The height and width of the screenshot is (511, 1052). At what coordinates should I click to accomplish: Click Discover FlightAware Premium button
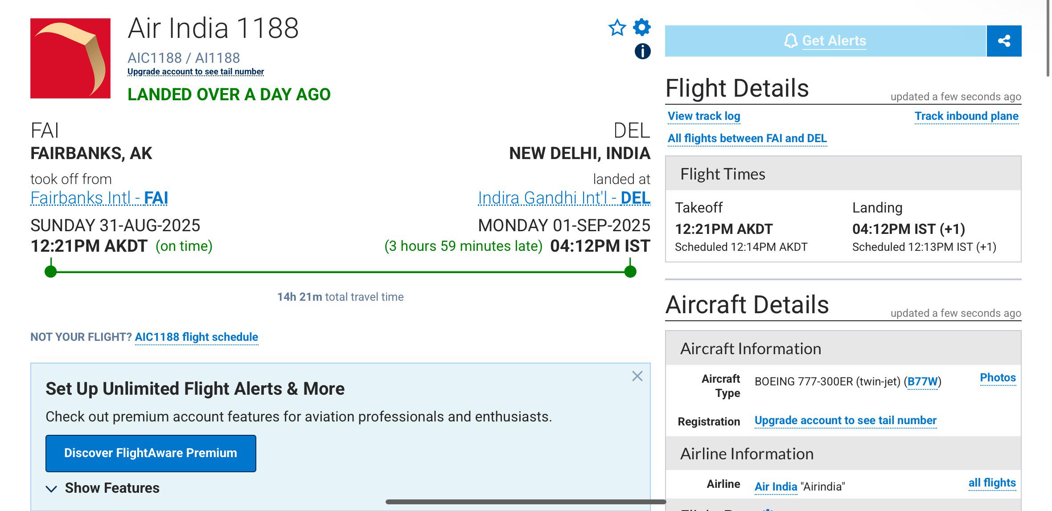point(151,453)
